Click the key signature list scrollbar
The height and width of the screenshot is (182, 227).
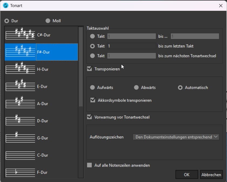(81, 67)
